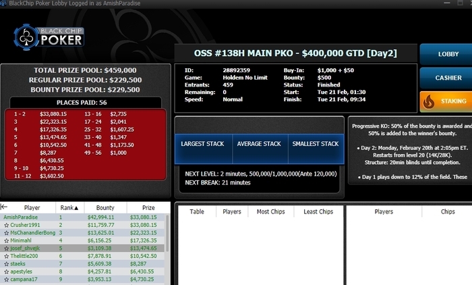Select player MsChanandlerBong name
Image resolution: width=472 pixels, height=285 pixels.
(x=33, y=233)
